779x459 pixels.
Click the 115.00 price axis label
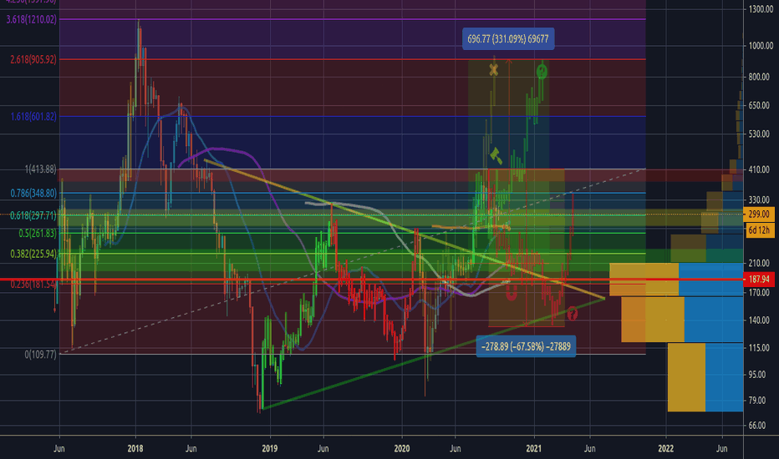coord(758,348)
